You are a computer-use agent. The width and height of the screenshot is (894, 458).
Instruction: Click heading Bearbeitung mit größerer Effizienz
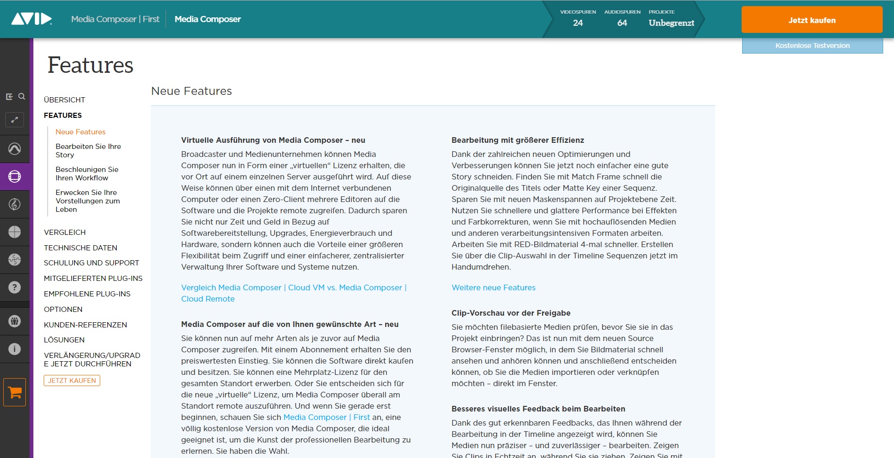[518, 140]
